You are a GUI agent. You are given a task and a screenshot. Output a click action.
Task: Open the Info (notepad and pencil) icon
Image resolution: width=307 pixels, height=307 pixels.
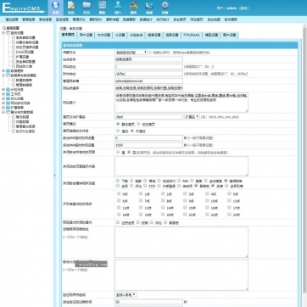pyautogui.click(x=71, y=8)
